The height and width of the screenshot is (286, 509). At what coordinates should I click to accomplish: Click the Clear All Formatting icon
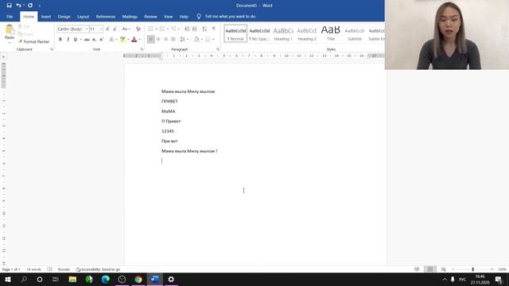pos(138,29)
